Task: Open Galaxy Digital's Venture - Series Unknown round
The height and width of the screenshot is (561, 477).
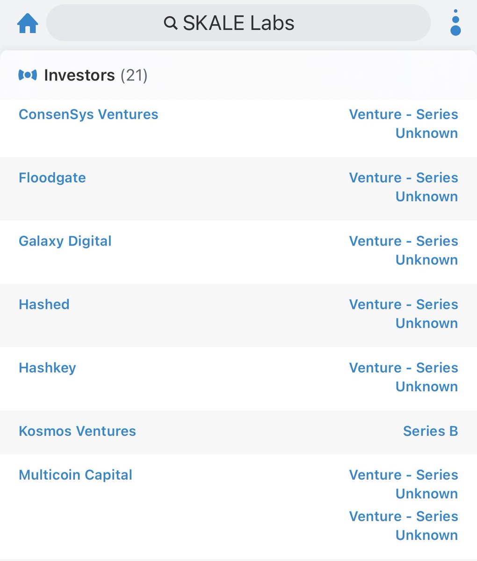Action: pyautogui.click(x=403, y=251)
